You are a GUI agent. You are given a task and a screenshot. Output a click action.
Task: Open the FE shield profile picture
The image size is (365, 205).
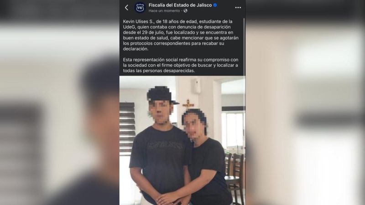click(x=140, y=8)
